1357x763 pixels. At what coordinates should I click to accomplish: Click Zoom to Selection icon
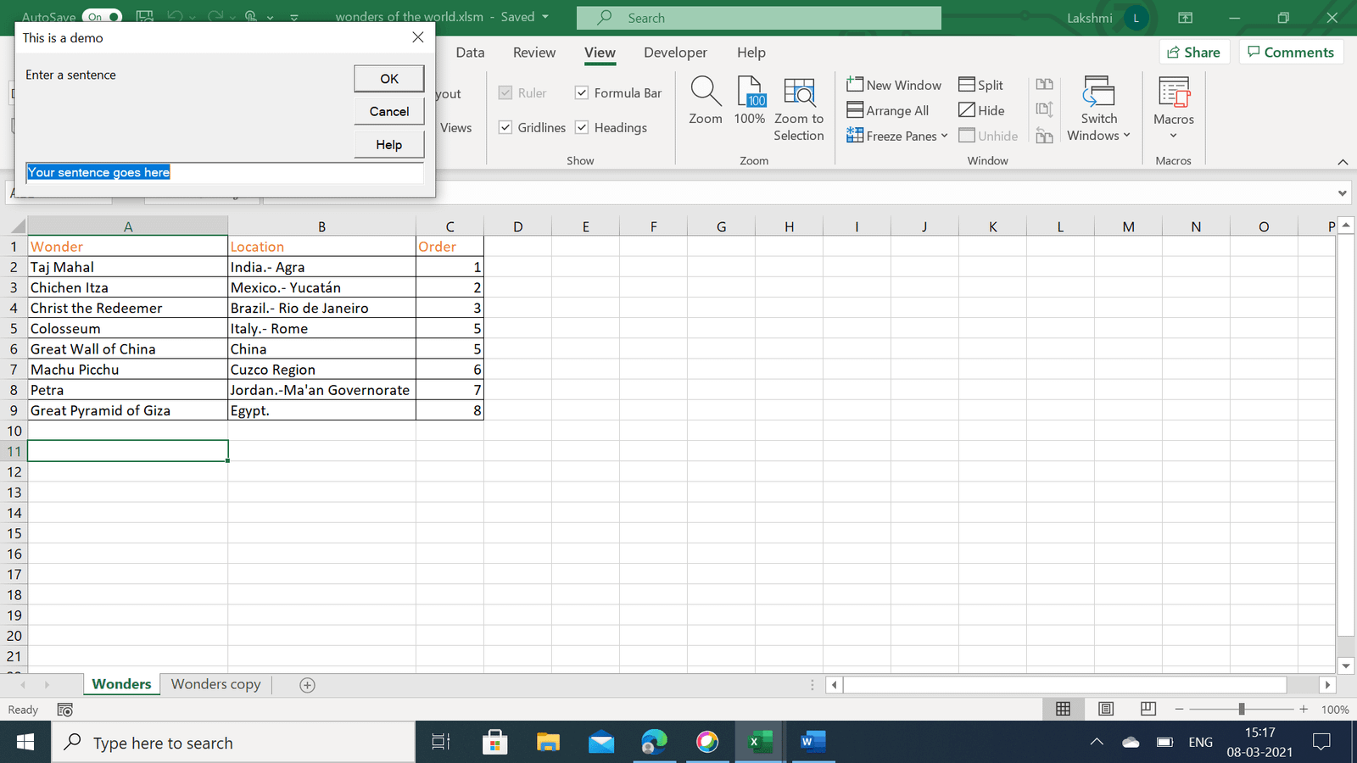[799, 92]
